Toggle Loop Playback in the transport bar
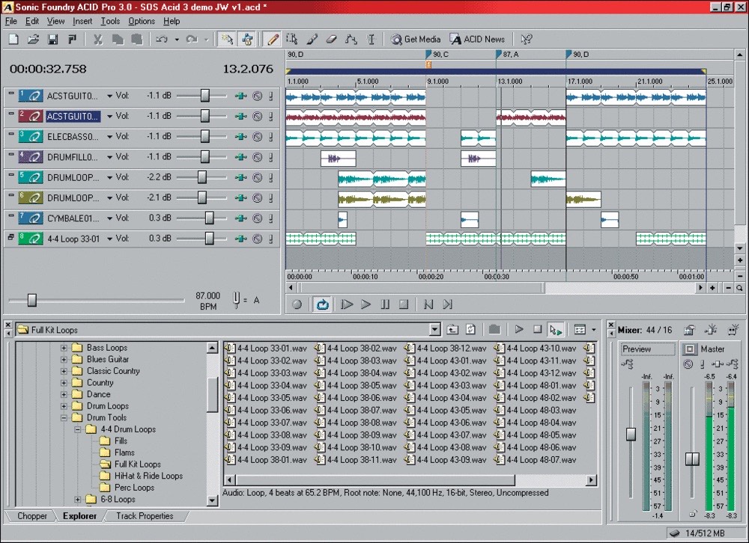 click(x=322, y=304)
